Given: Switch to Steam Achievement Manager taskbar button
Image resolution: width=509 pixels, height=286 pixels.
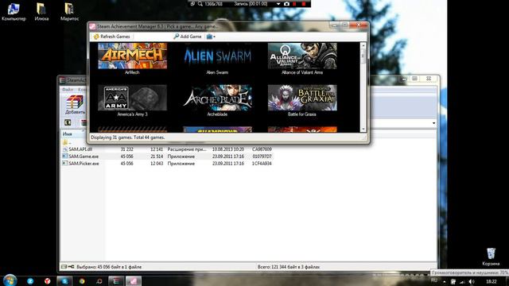Looking at the screenshot, I should pyautogui.click(x=134, y=281).
